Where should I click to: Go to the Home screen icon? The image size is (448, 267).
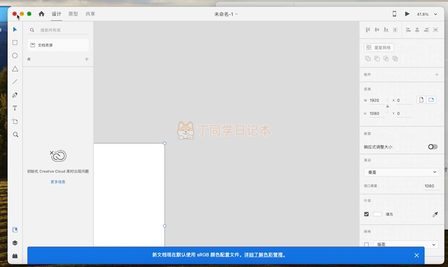(x=42, y=14)
